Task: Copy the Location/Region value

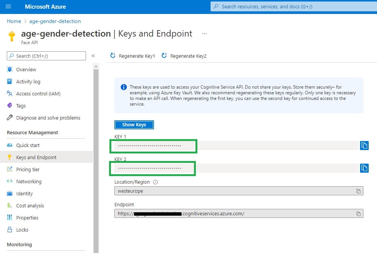Action: point(359,191)
